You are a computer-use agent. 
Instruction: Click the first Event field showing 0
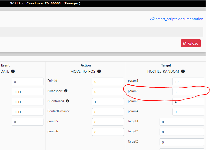coord(27,81)
